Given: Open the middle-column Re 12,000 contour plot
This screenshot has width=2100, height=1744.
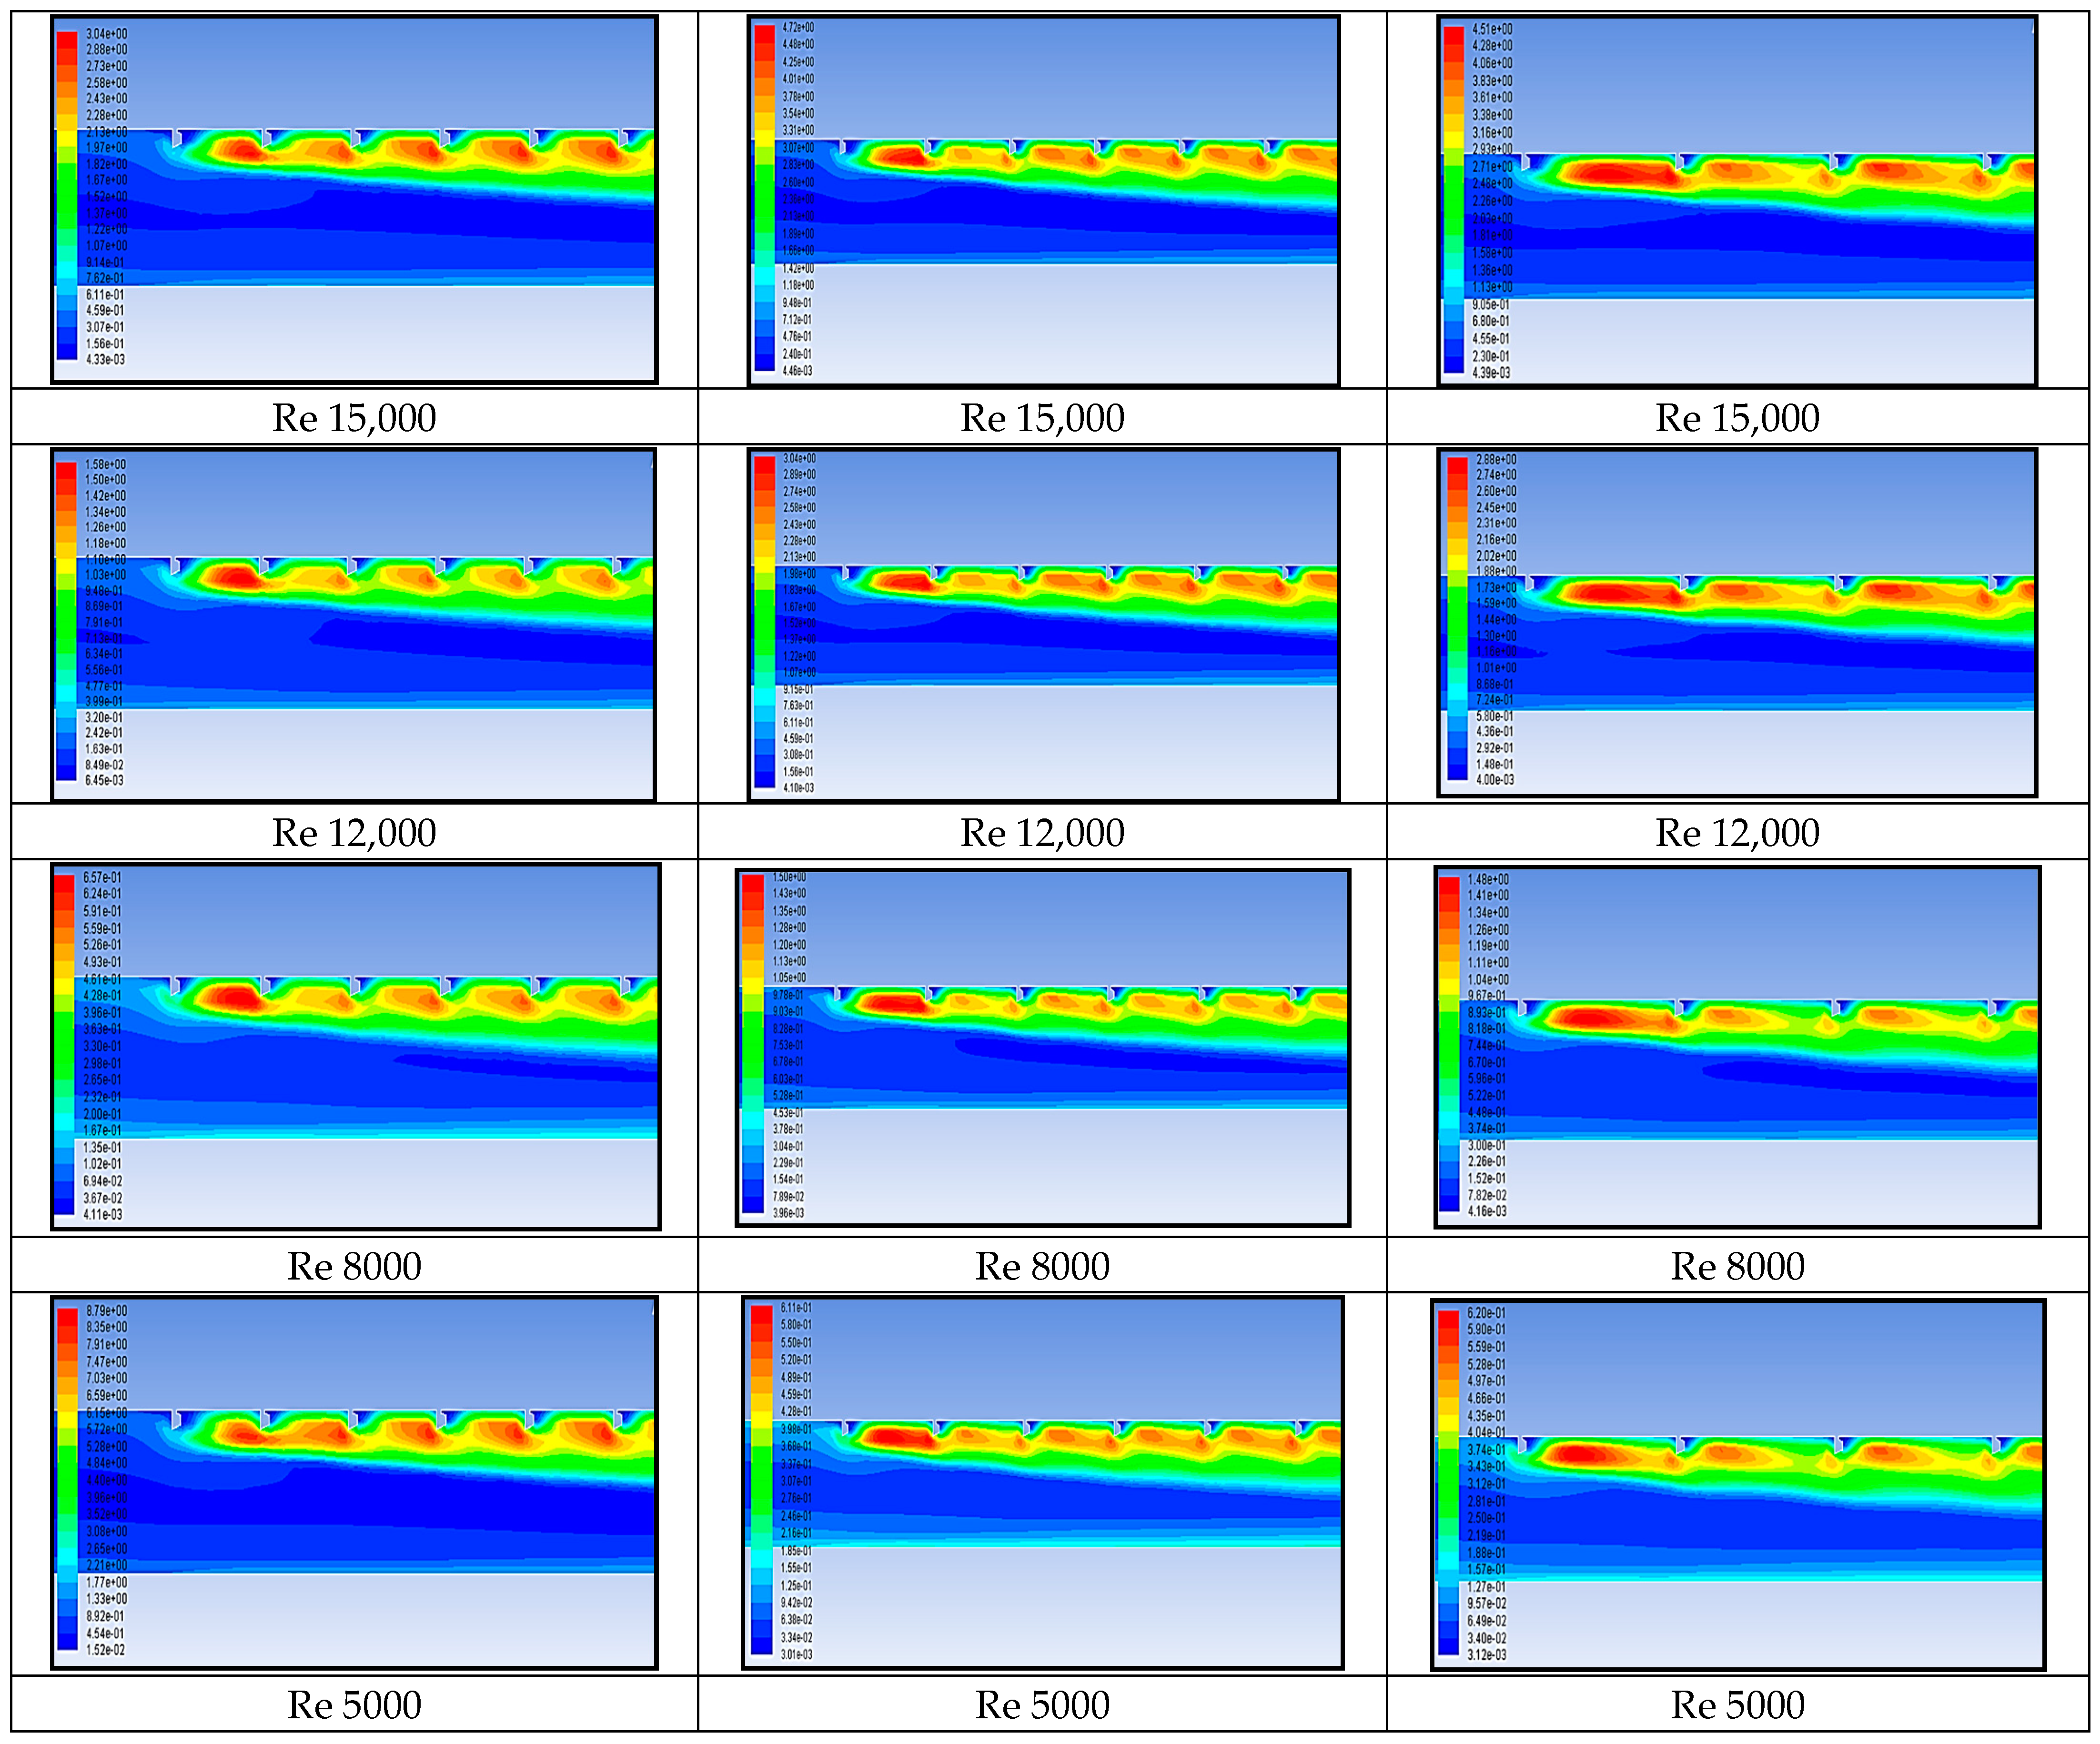Looking at the screenshot, I should tap(1043, 625).
